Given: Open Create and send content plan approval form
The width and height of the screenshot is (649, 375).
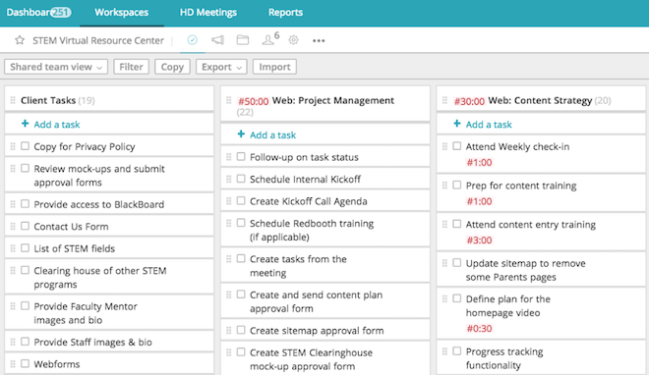Looking at the screenshot, I should [317, 301].
